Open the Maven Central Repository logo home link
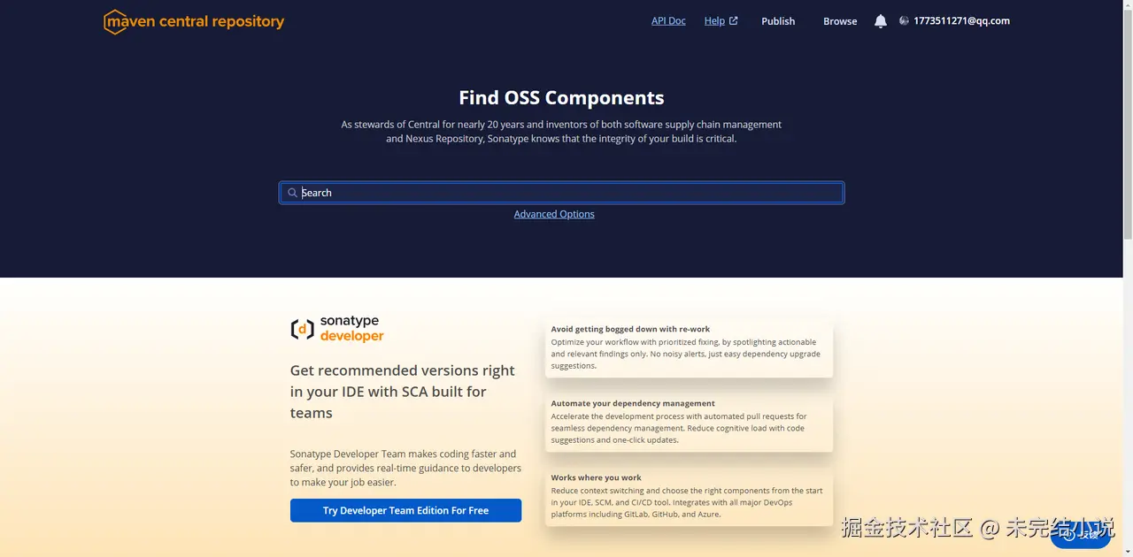Viewport: 1133px width, 557px height. [x=194, y=21]
